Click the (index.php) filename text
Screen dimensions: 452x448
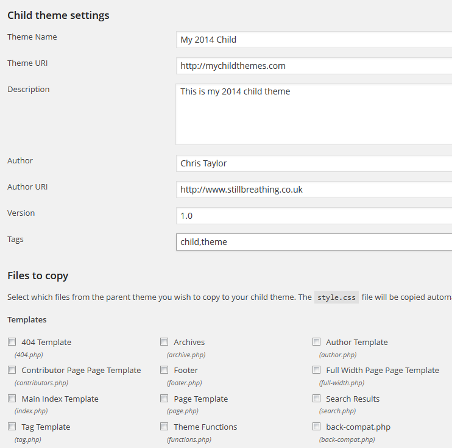[x=31, y=411]
